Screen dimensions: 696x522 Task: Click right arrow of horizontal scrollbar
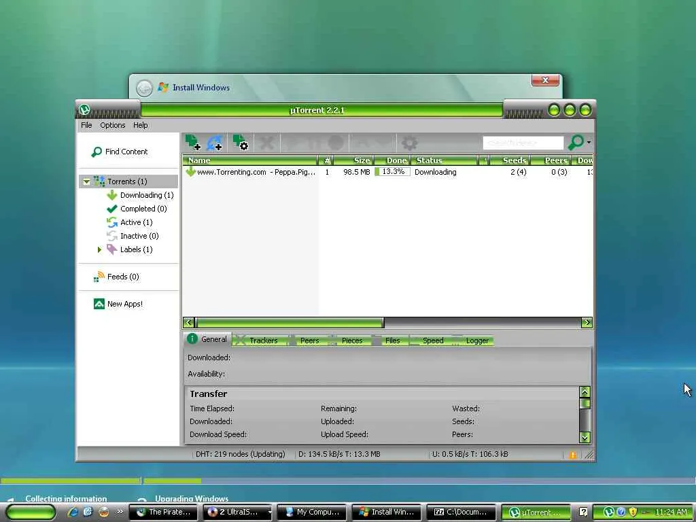(587, 323)
